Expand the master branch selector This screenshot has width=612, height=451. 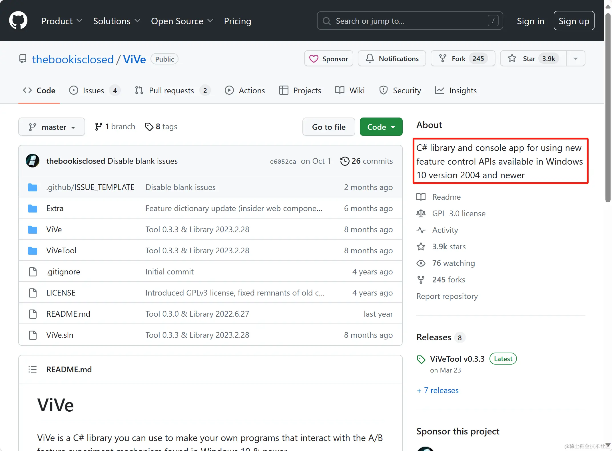(52, 127)
